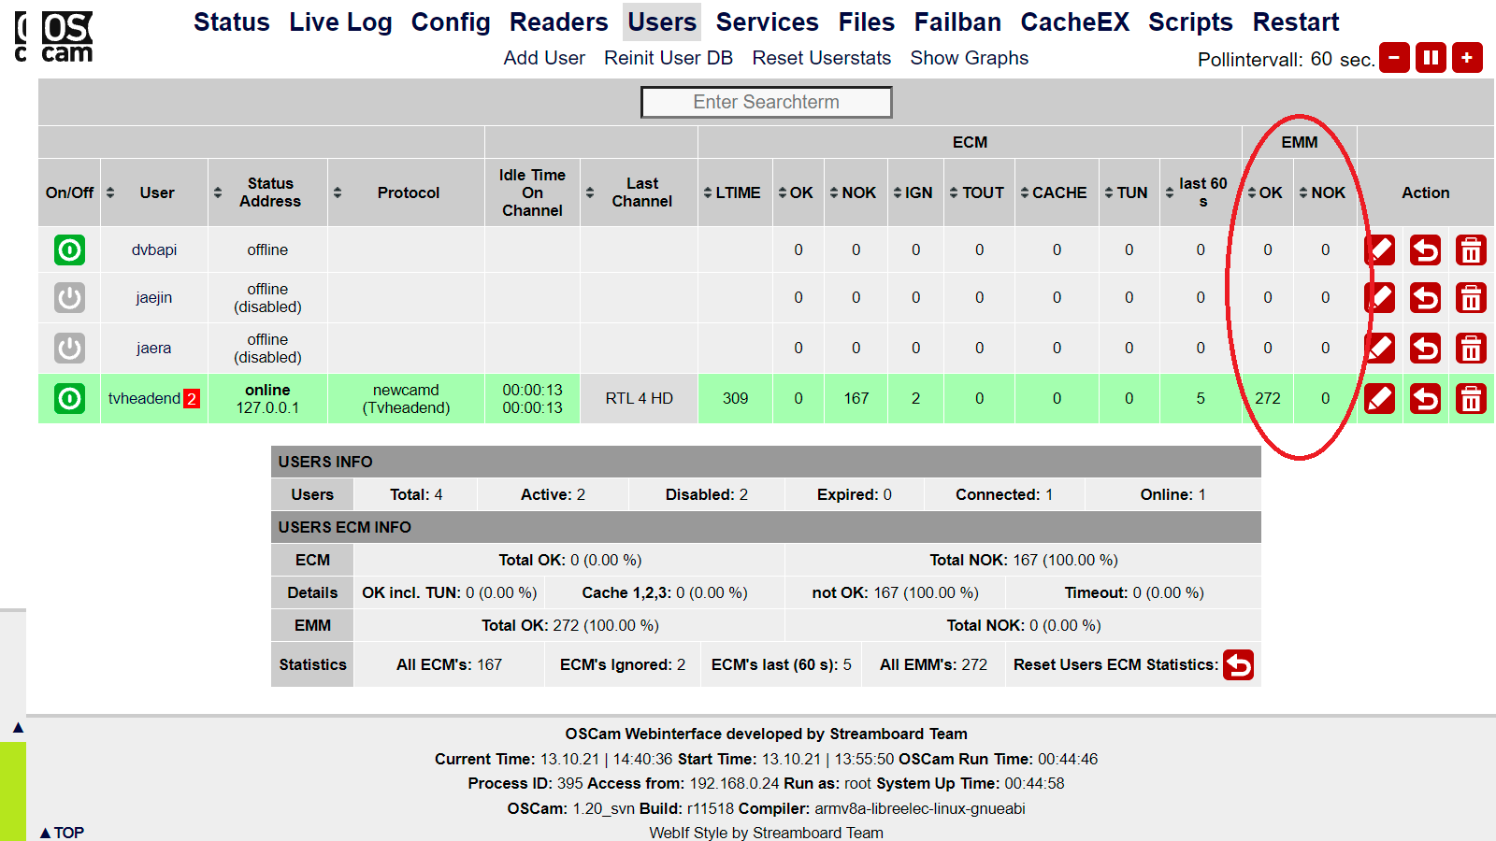This screenshot has width=1496, height=841.
Task: Open Show Graphs link
Action: pyautogui.click(x=969, y=58)
